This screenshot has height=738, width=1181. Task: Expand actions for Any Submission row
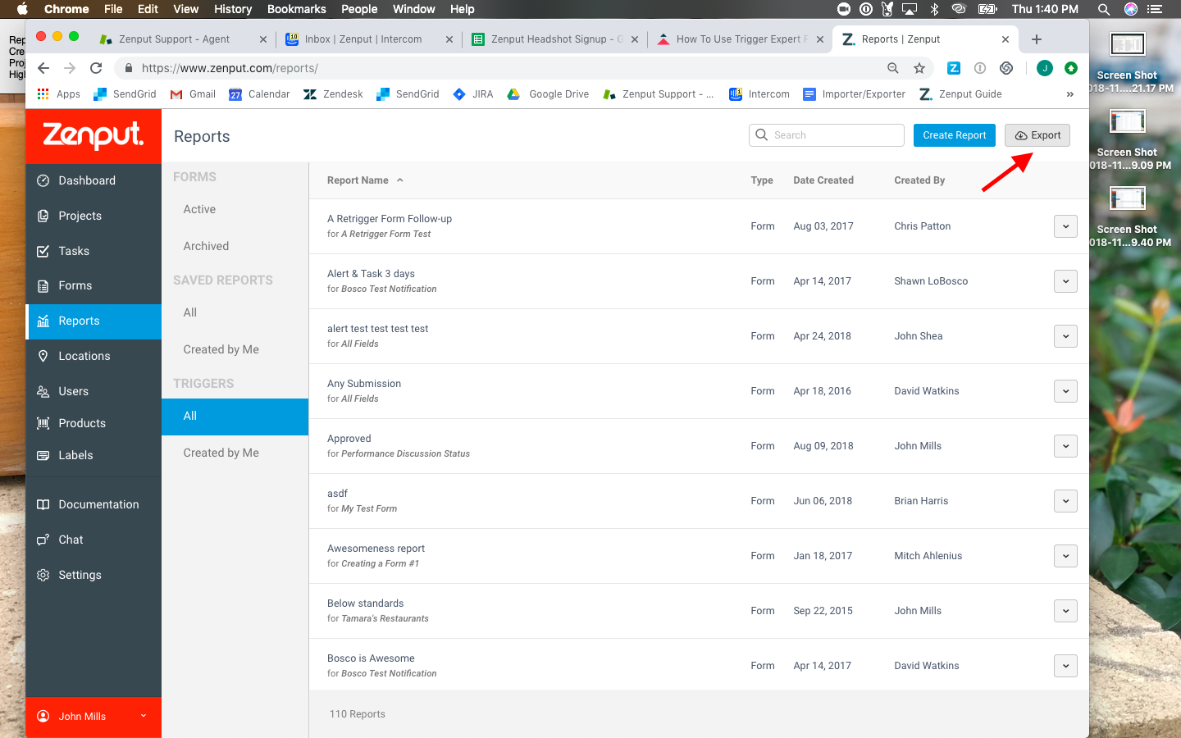(1065, 391)
